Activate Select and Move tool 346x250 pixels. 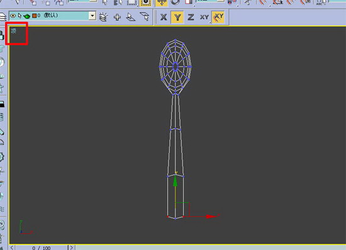[162, 3]
